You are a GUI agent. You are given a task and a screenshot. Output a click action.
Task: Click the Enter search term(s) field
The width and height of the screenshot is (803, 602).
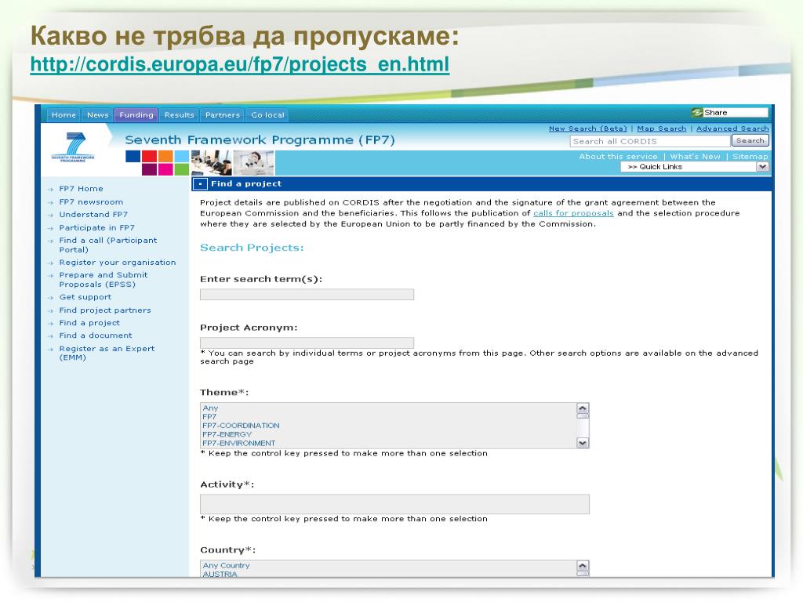coord(307,295)
